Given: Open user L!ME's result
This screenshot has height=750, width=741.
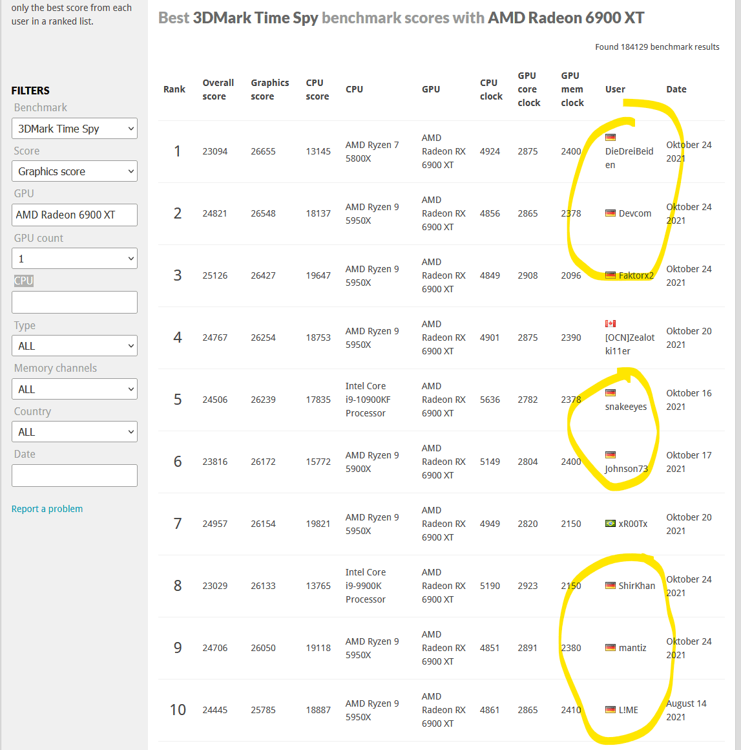Looking at the screenshot, I should coord(628,711).
